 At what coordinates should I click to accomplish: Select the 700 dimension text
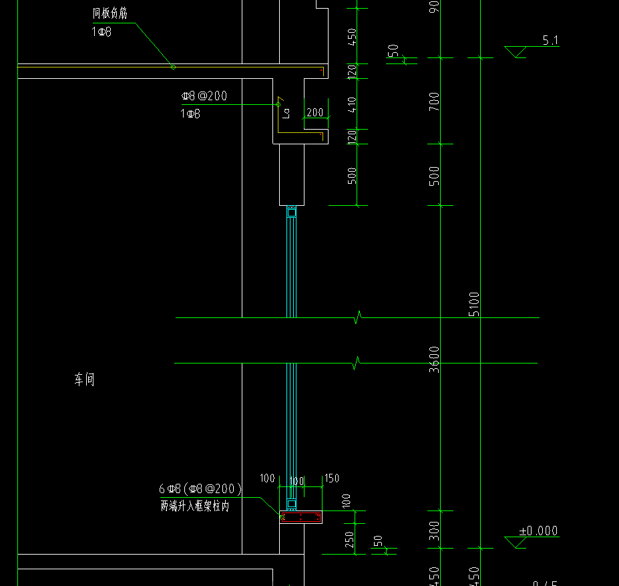pyautogui.click(x=434, y=102)
